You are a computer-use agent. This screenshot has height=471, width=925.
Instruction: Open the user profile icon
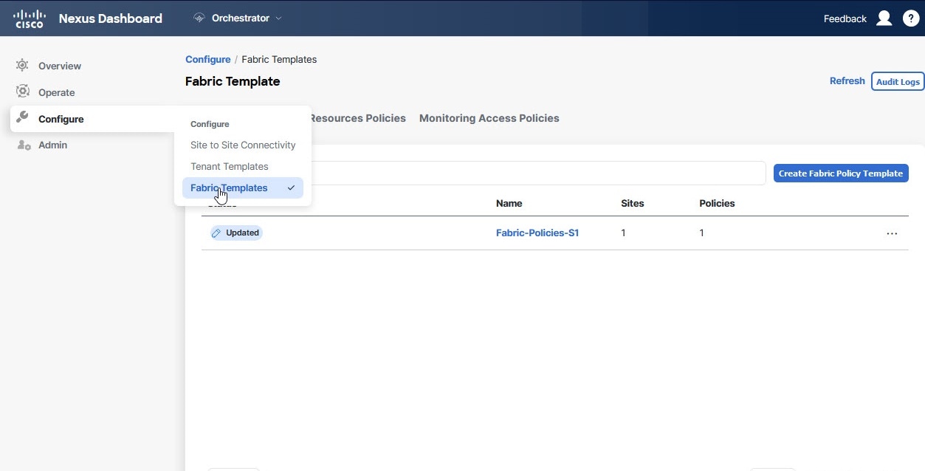[x=884, y=18]
